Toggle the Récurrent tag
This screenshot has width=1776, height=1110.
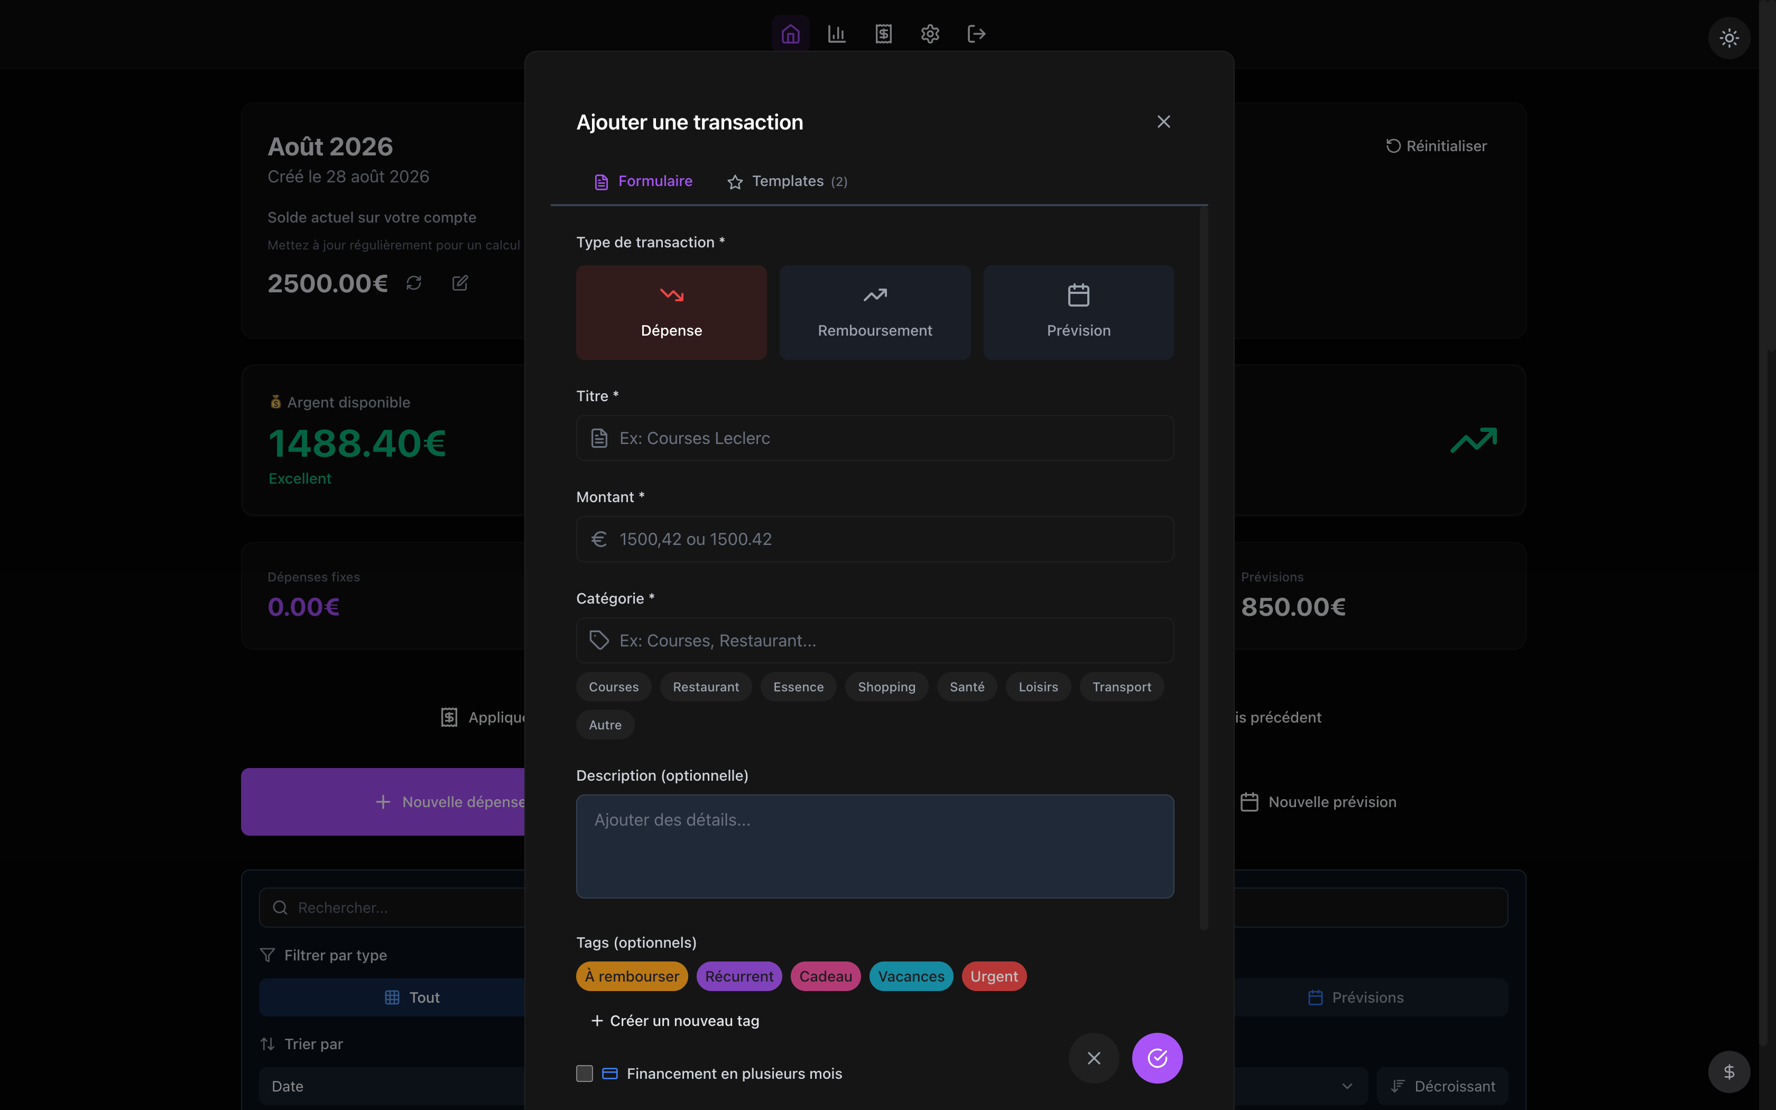tap(739, 976)
